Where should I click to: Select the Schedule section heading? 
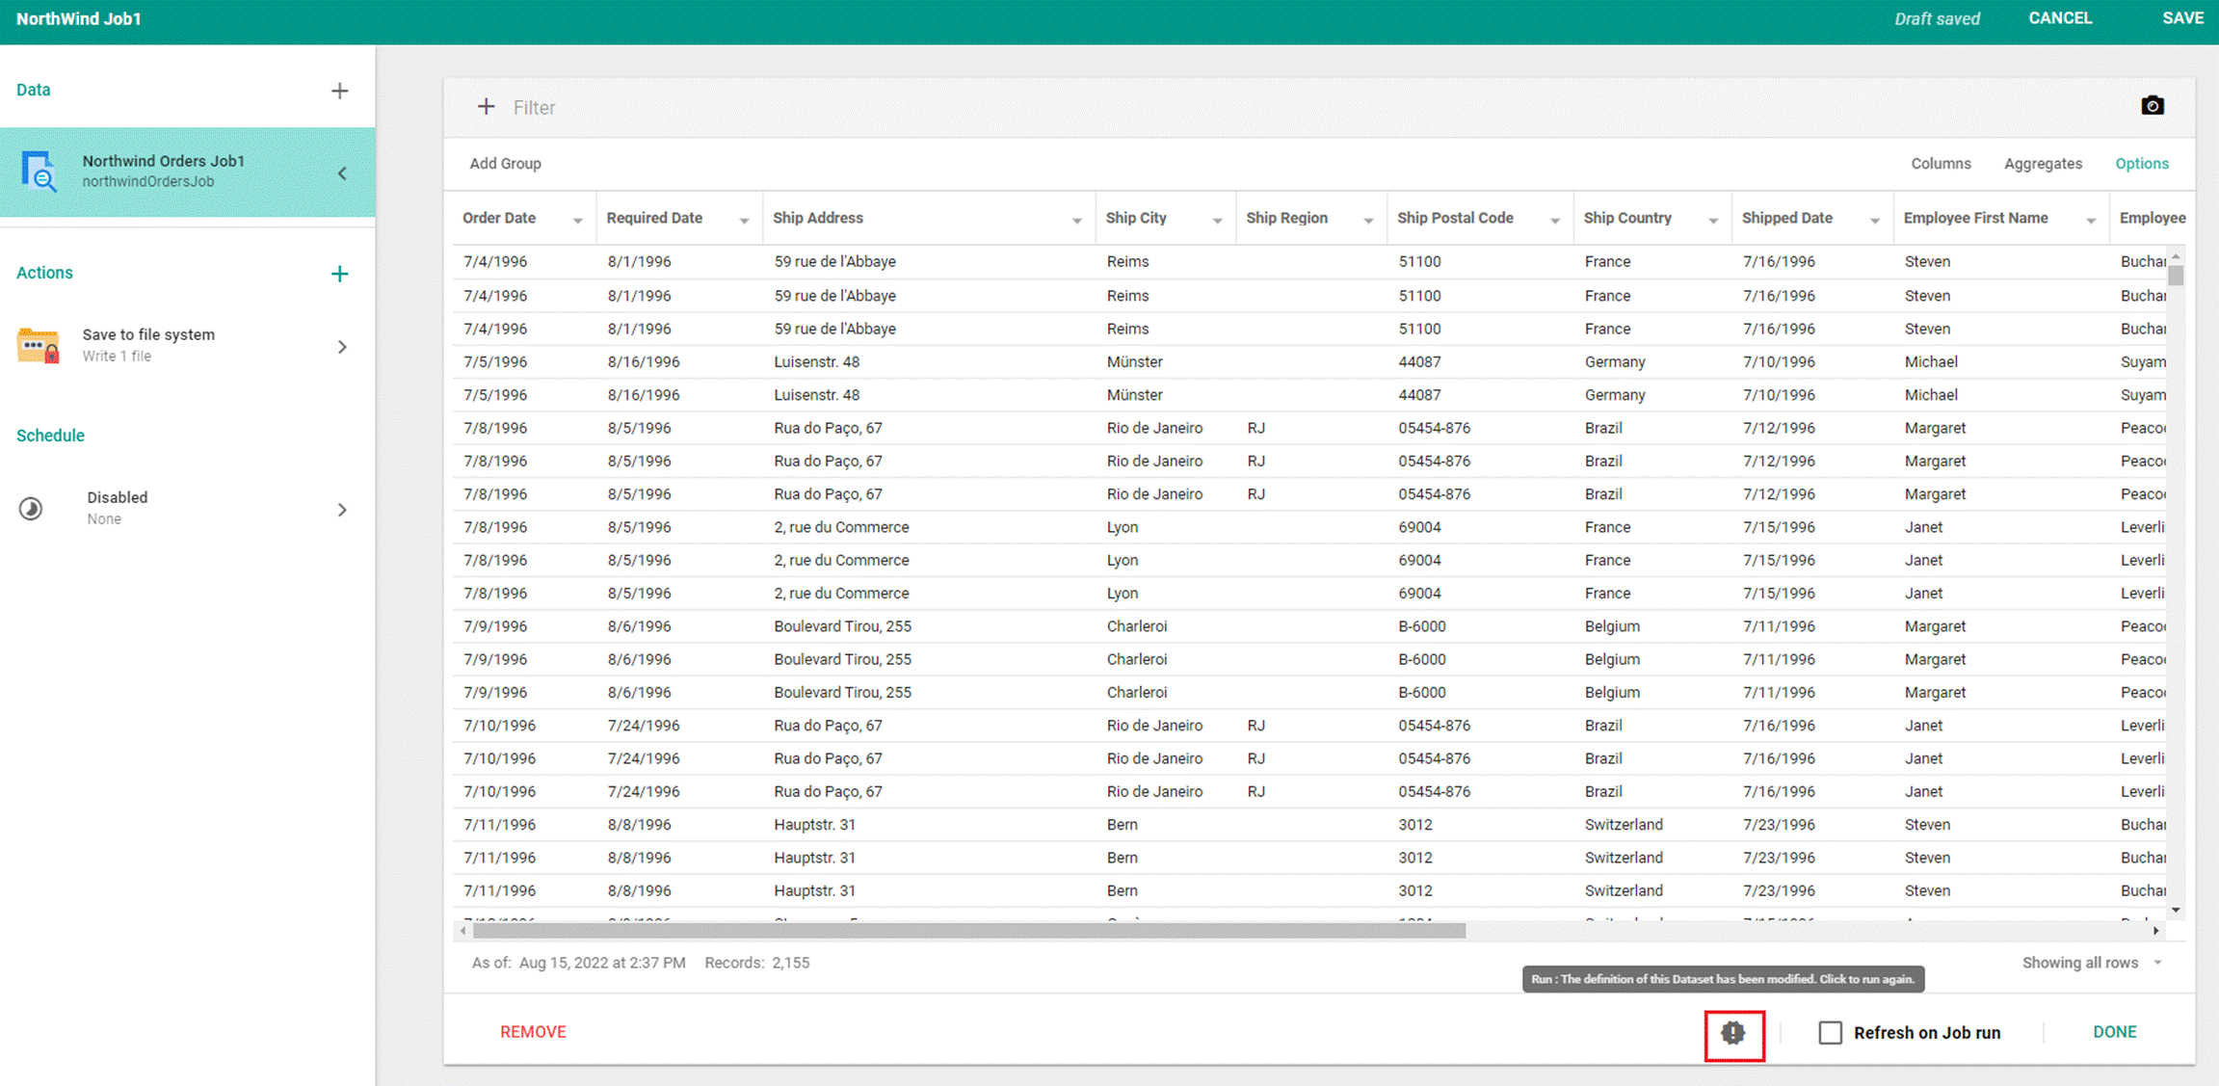coord(50,436)
